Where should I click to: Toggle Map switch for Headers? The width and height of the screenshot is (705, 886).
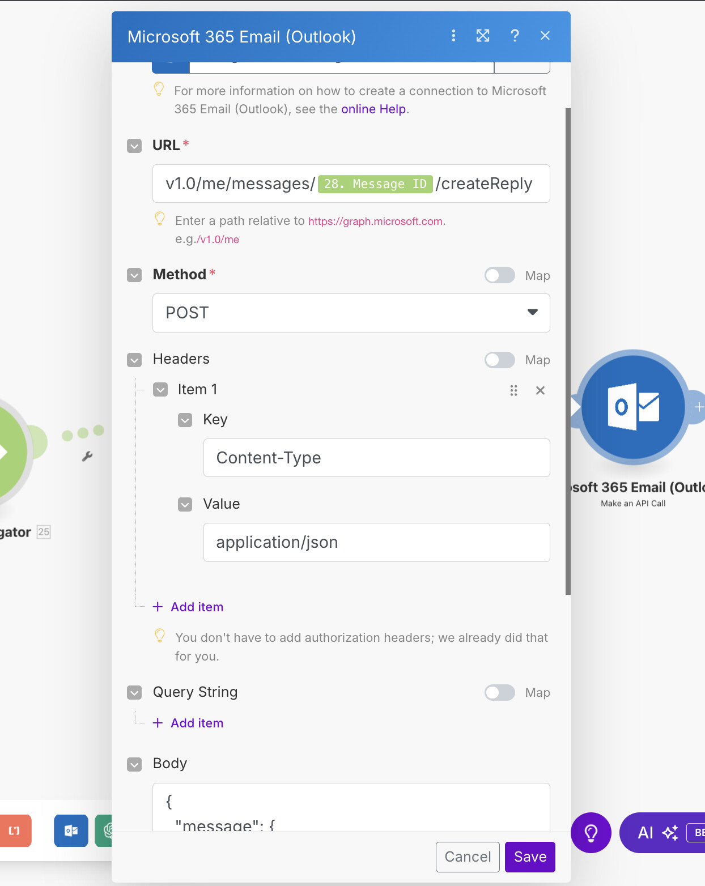point(500,360)
